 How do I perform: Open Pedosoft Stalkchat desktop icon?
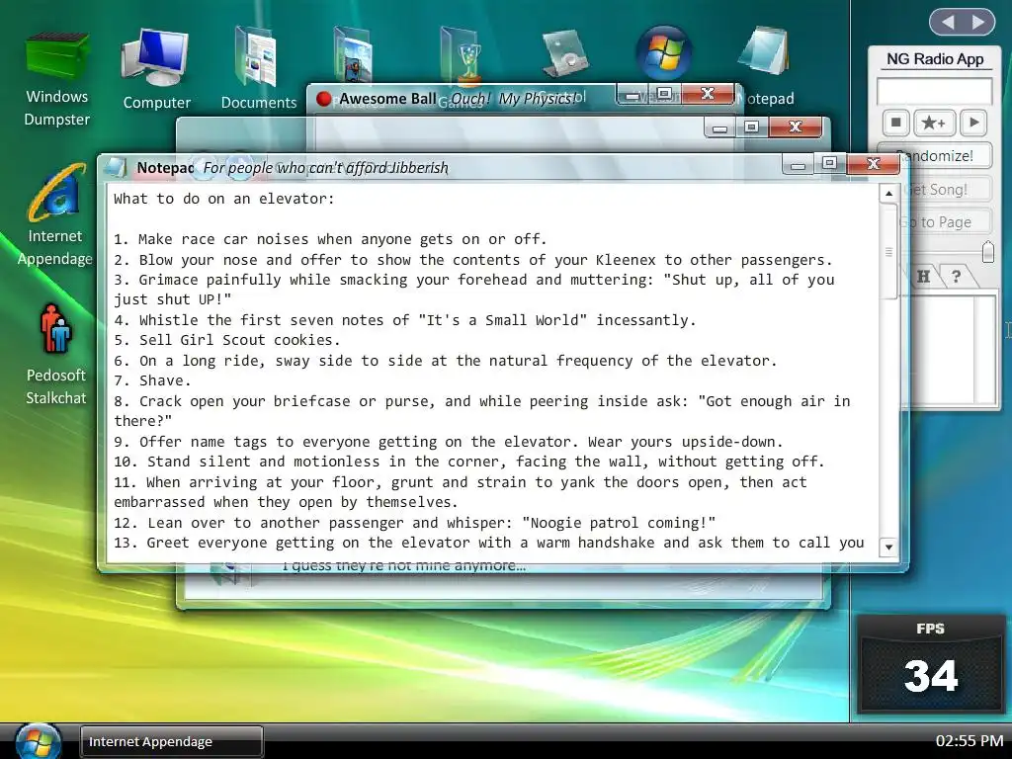(56, 355)
